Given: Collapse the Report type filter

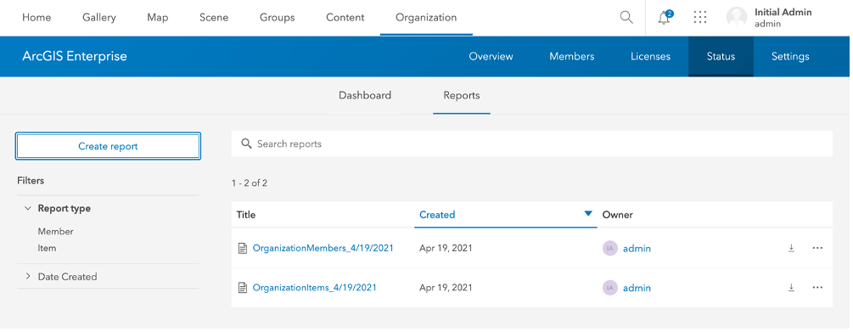Looking at the screenshot, I should 28,208.
